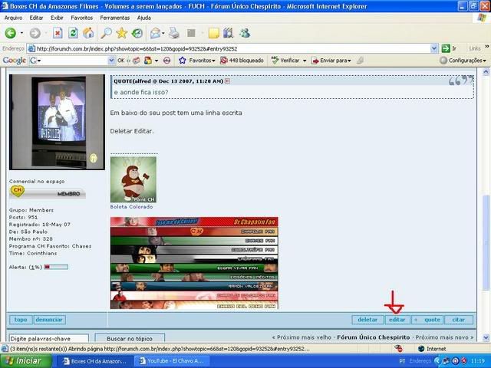Open the Back button history dropdown arrow
The image size is (491, 368).
coord(21,33)
